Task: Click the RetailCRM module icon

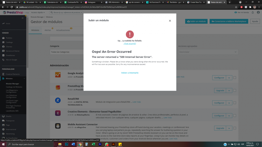Action: coord(58,100)
